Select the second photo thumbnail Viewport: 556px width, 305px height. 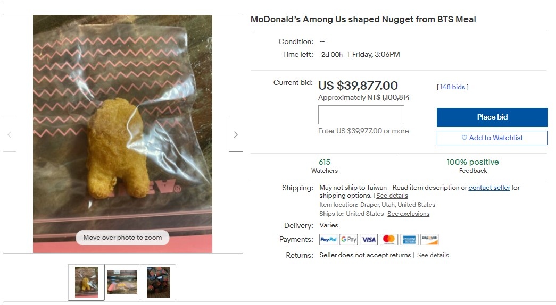coord(122,282)
